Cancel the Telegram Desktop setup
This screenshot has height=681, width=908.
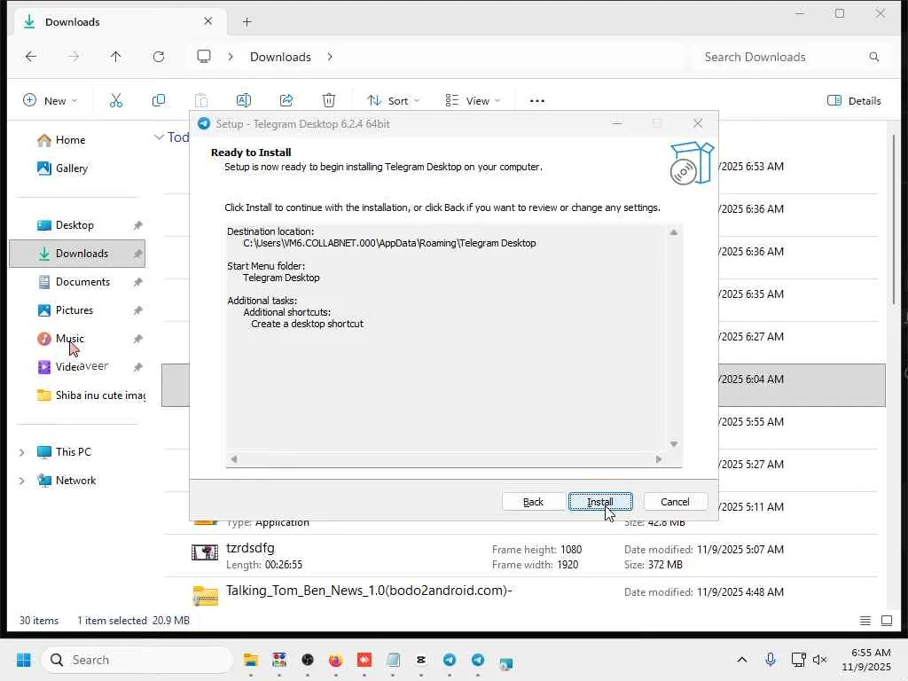click(675, 502)
